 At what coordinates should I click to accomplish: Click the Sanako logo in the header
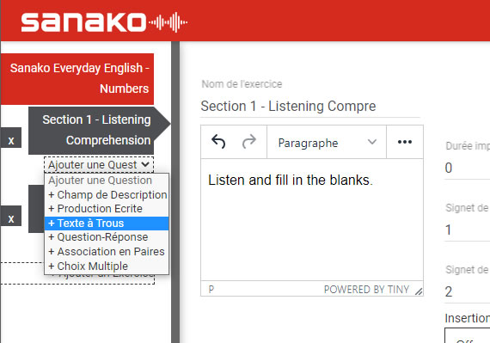104,21
